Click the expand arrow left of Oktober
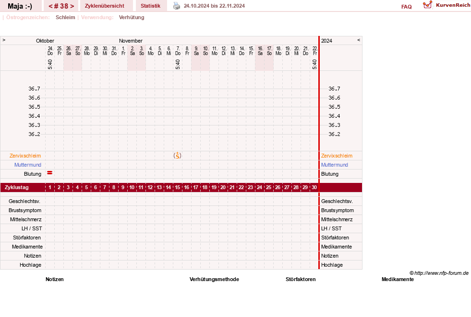The image size is (471, 317). [x=4, y=40]
